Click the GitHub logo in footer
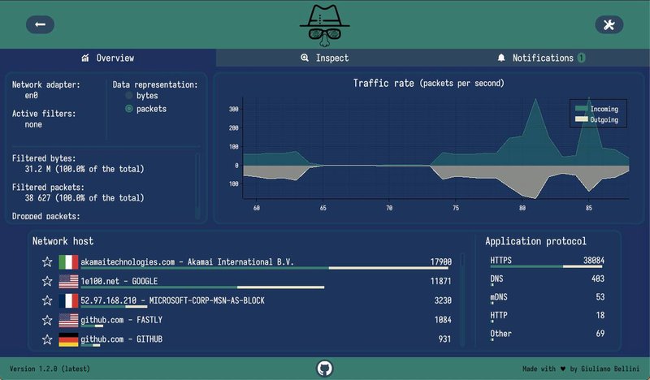This screenshot has height=380, width=650. pyautogui.click(x=325, y=369)
